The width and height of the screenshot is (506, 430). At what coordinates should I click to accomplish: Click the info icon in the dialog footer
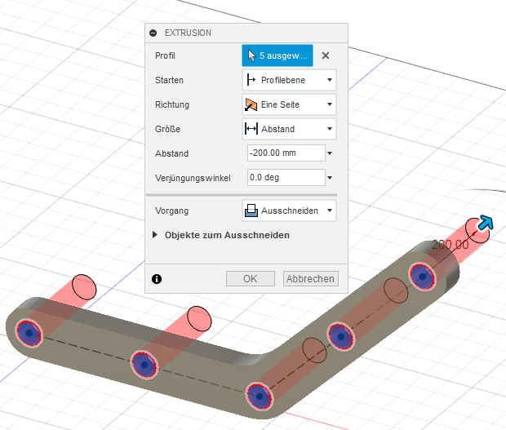pos(157,279)
